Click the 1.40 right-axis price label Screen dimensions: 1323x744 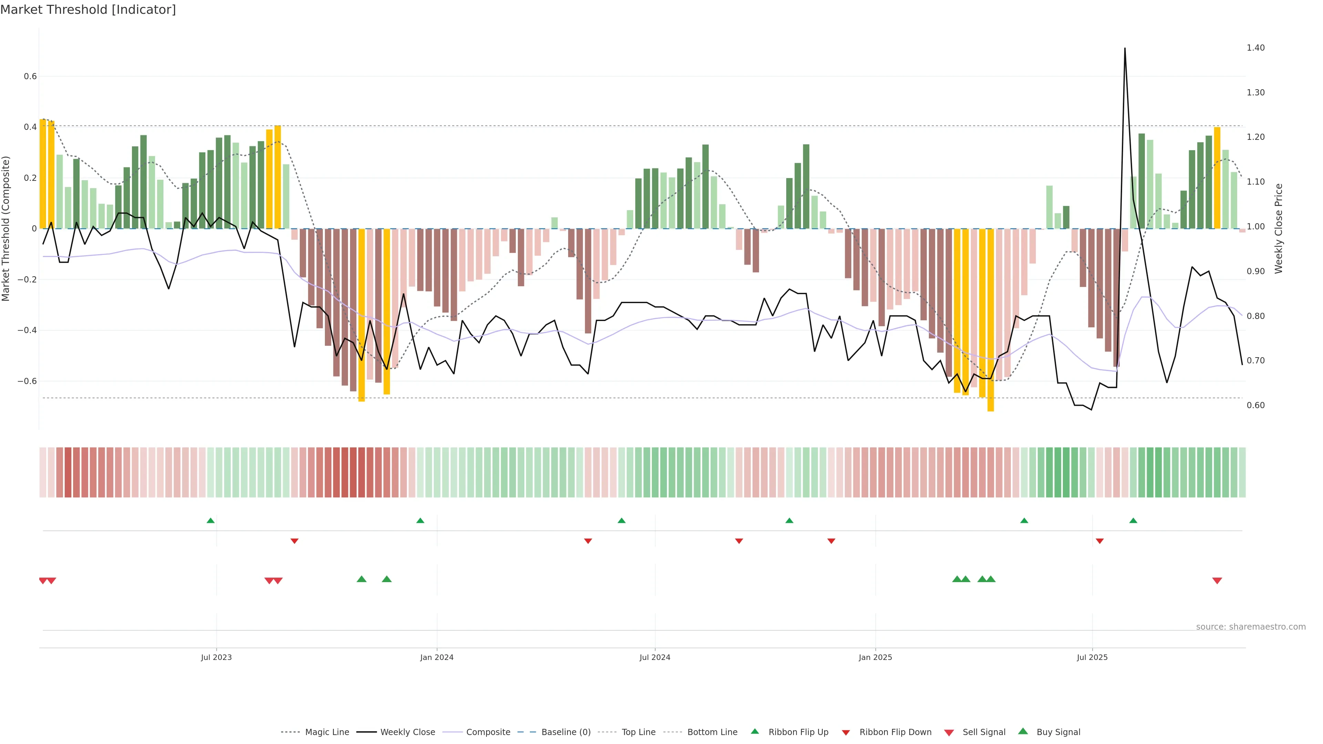pos(1255,48)
